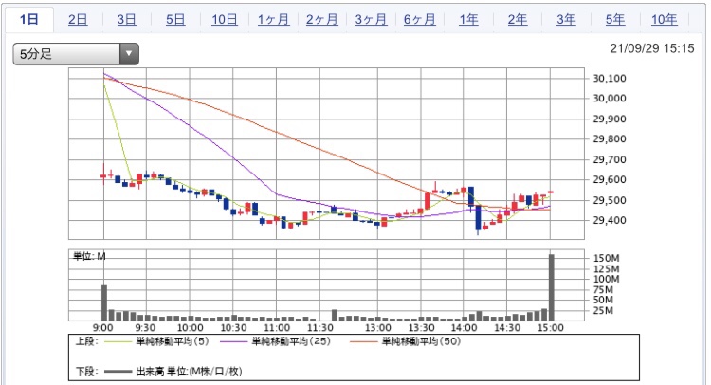Click the tallest volume bar at 15:00
This screenshot has width=711, height=385.
point(552,288)
